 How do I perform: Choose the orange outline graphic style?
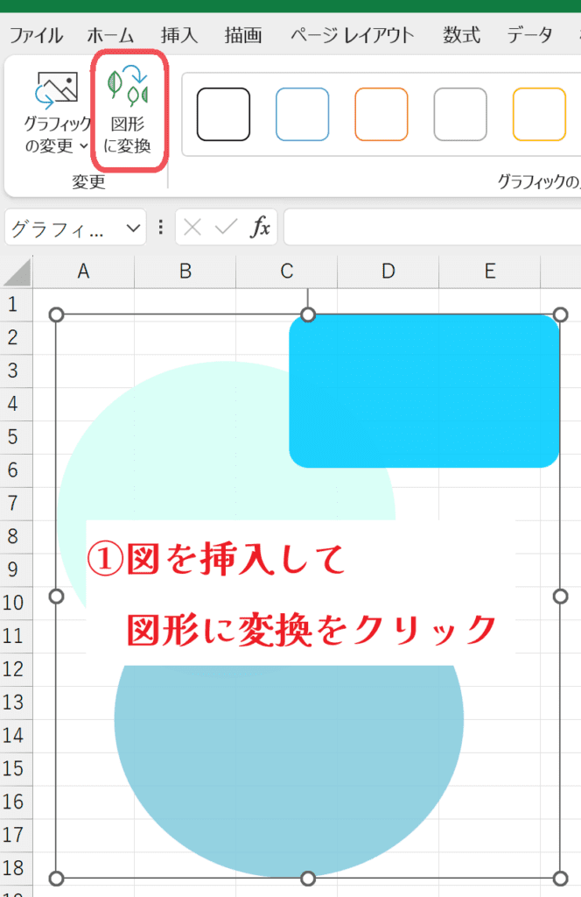(x=381, y=114)
